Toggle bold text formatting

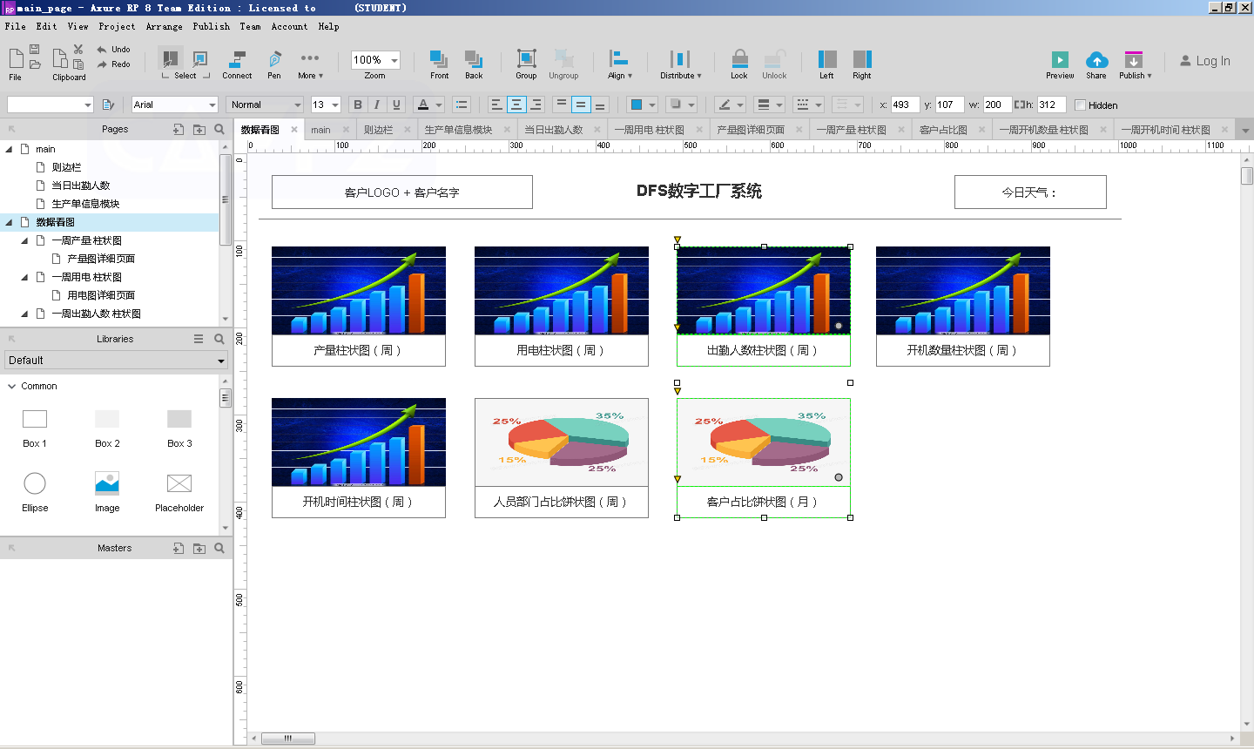point(357,105)
